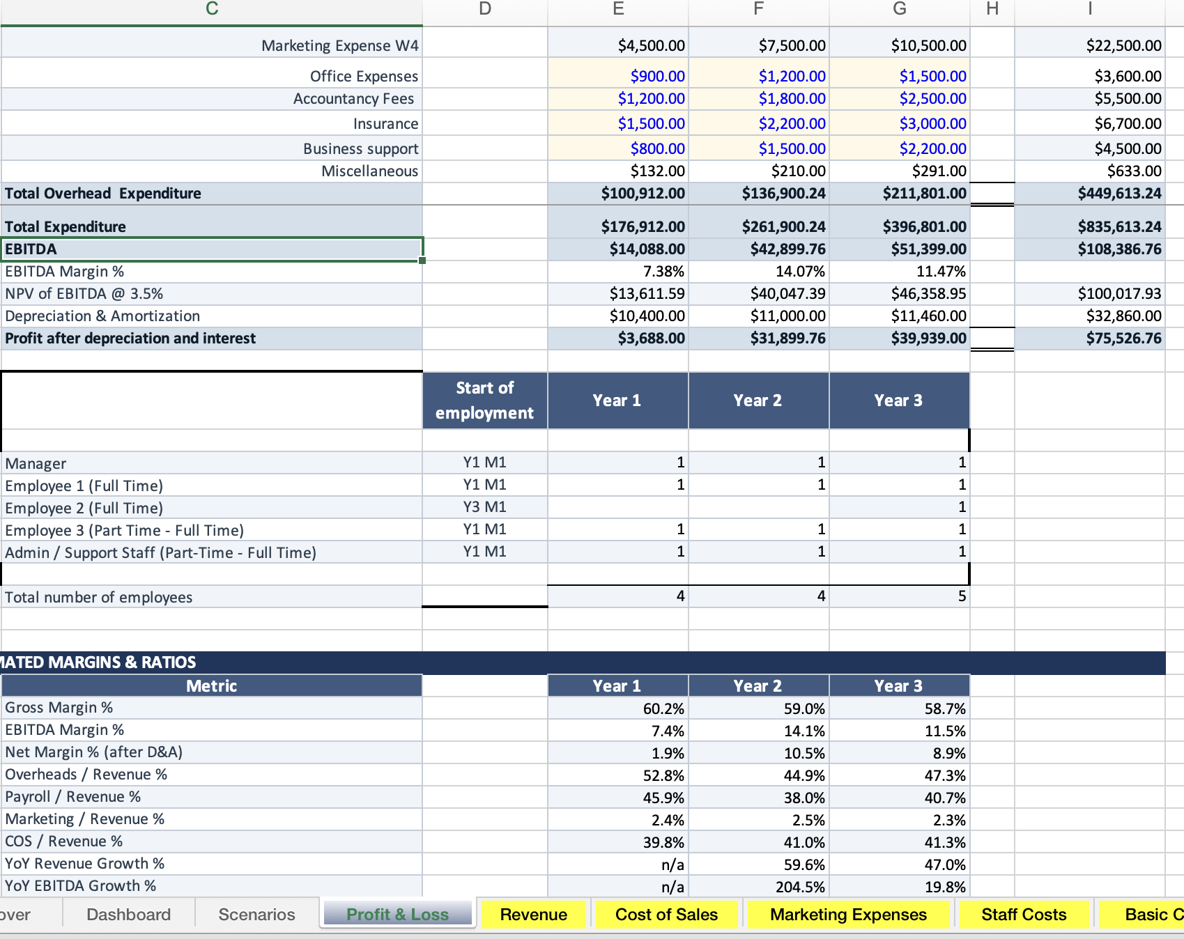Click Payroll / Revenue % Year 1 value 45.9%
This screenshot has height=939, width=1184.
pos(618,798)
